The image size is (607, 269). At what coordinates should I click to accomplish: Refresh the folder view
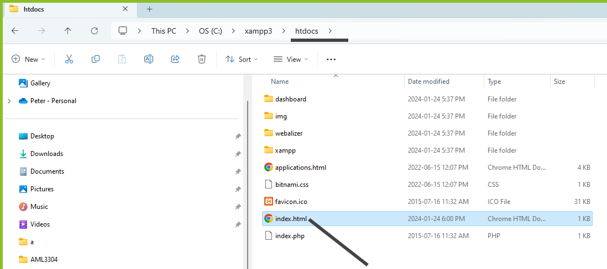(x=95, y=31)
